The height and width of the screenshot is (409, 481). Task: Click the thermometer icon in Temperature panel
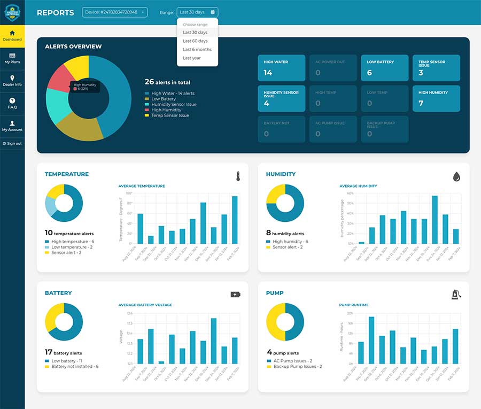(238, 176)
